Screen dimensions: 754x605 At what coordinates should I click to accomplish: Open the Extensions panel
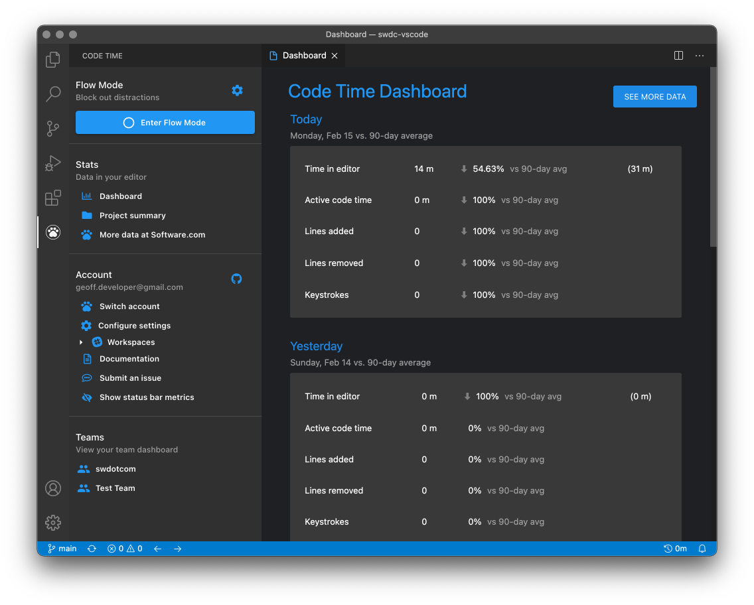pos(52,198)
